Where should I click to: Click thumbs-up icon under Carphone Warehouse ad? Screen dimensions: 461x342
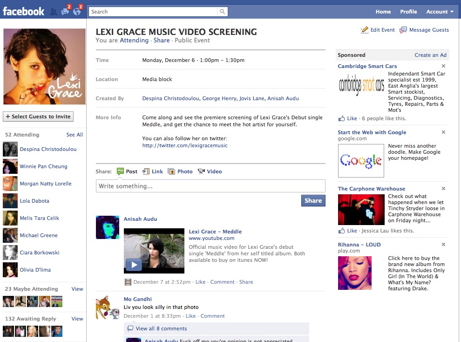tap(341, 231)
